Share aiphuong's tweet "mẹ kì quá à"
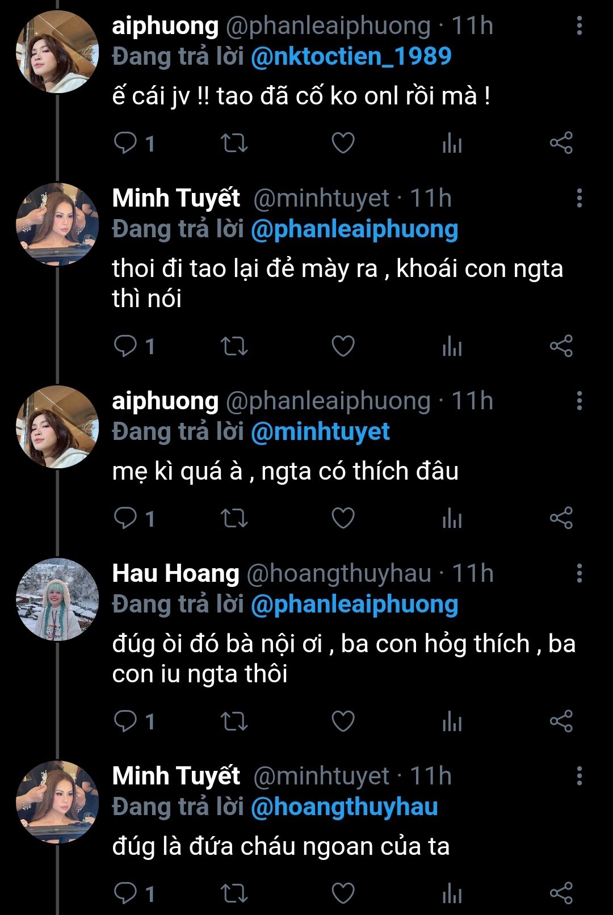The width and height of the screenshot is (613, 915). coord(561,518)
